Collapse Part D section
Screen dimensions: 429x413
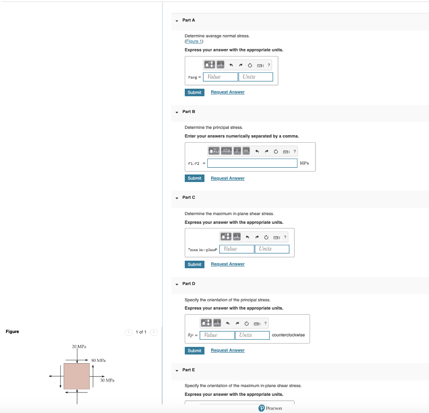click(177, 284)
